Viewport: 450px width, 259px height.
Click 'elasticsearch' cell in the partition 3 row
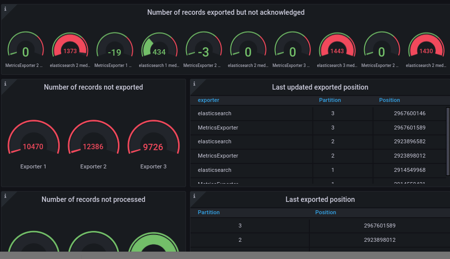(x=252, y=113)
